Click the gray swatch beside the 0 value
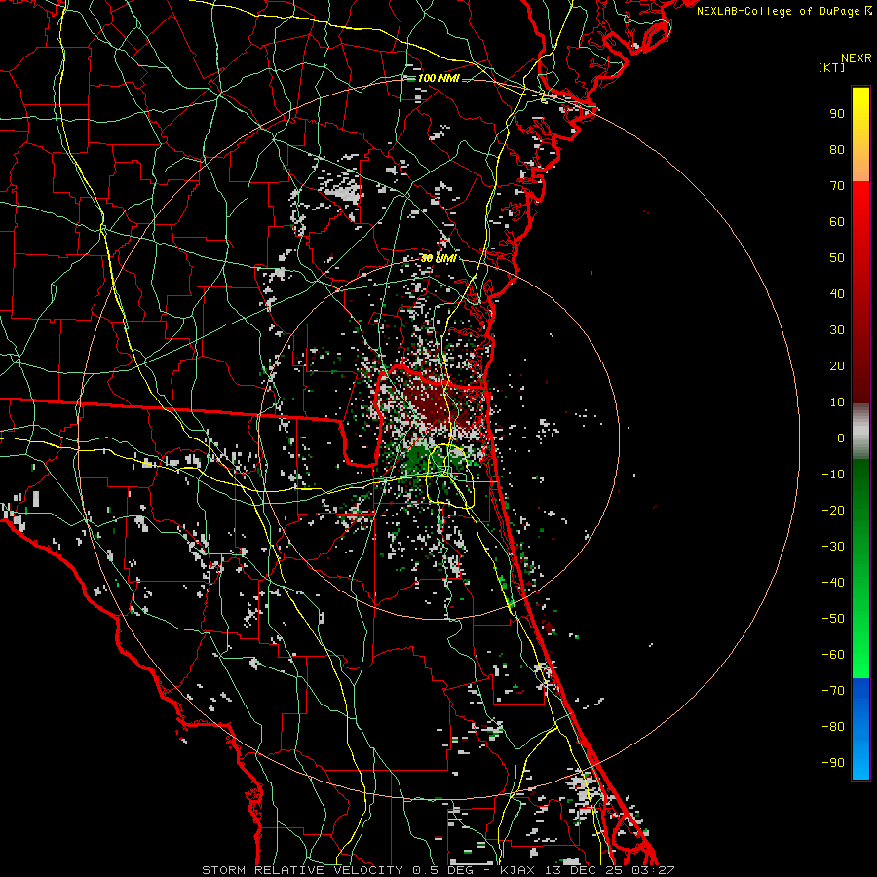877x877 pixels. (x=860, y=437)
